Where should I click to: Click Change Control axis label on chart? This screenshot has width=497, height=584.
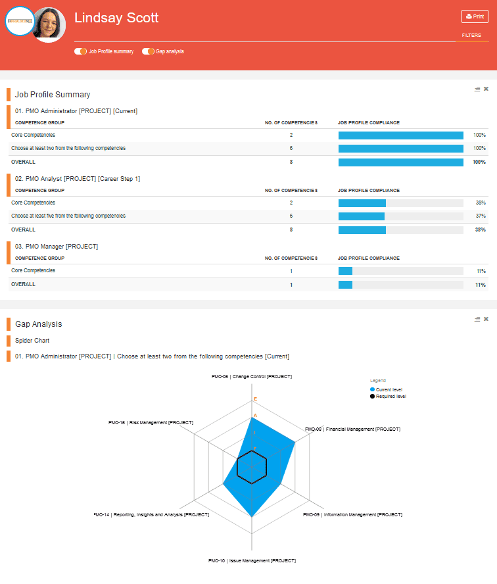coord(252,377)
